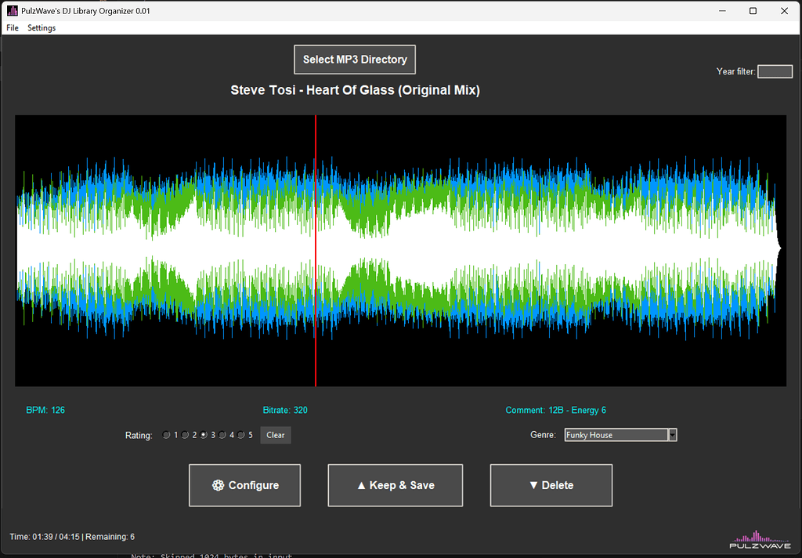Click the Select MP3 Directory button
This screenshot has height=558, width=802.
354,59
